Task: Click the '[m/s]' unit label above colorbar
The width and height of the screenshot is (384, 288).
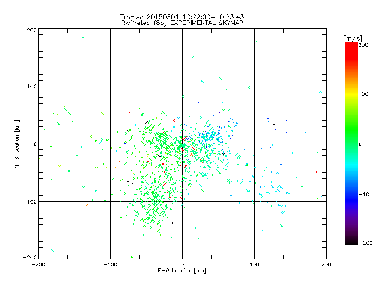Action: 353,38
